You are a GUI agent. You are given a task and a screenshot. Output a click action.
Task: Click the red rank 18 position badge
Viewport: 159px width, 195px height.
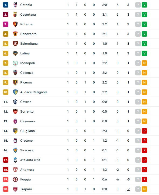click(6, 170)
